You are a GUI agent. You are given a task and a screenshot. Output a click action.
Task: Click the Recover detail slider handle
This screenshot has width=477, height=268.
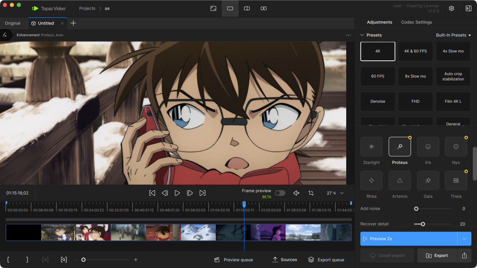pyautogui.click(x=423, y=224)
